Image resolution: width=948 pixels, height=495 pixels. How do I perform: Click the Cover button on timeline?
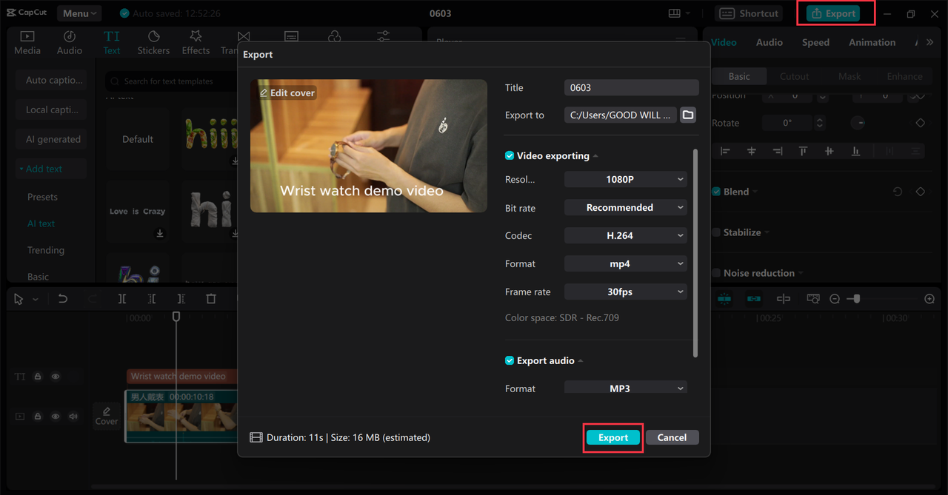[x=107, y=416]
